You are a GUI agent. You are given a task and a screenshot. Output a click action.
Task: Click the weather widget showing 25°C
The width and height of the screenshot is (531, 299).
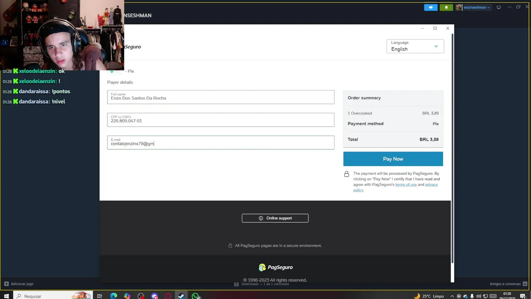[429, 296]
